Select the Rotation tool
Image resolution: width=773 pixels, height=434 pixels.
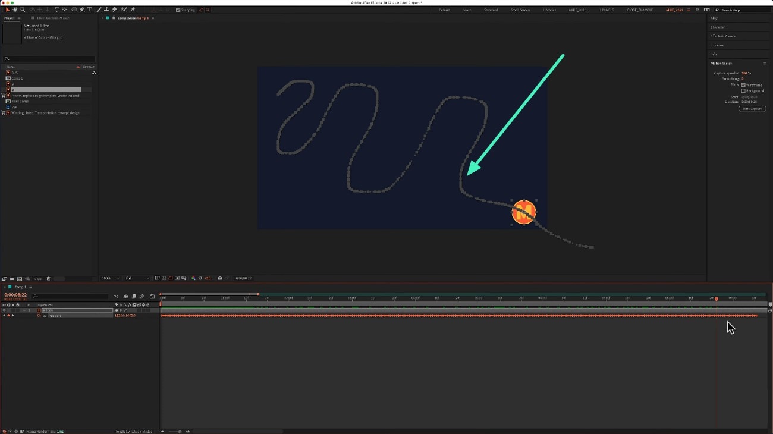click(x=56, y=10)
